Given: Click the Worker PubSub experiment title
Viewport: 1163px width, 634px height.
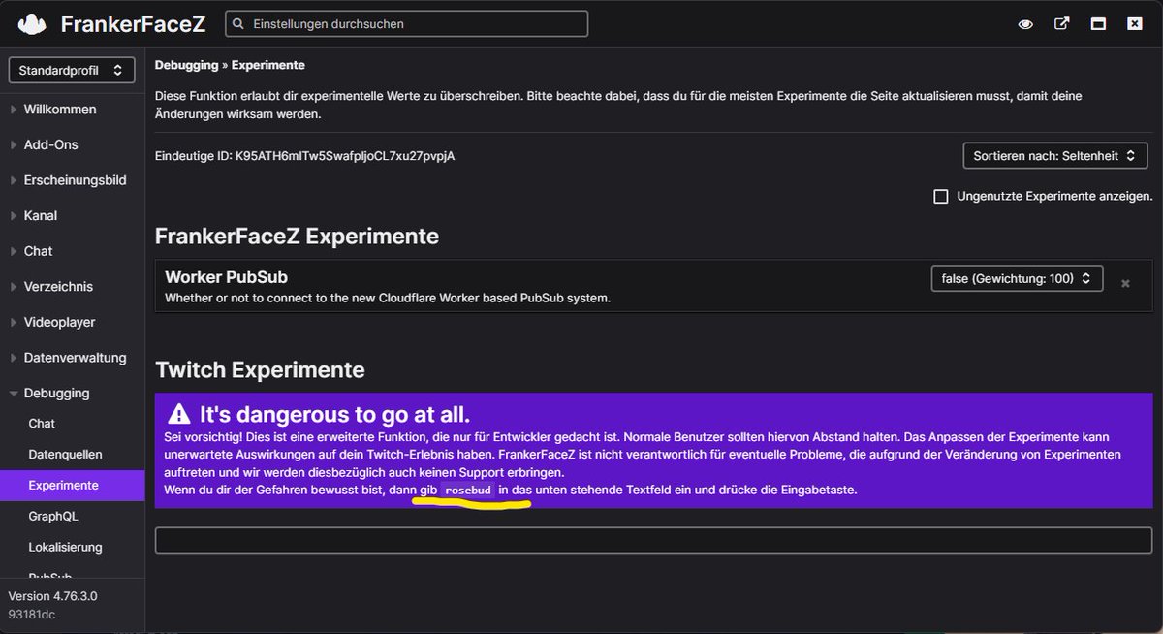Looking at the screenshot, I should click(x=226, y=277).
